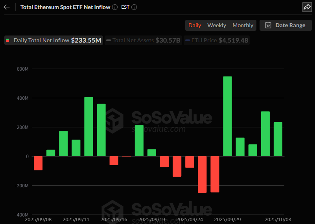Click the Total Ethereum Spot ETF Net Inflow title
The image size is (315, 224).
(65, 7)
